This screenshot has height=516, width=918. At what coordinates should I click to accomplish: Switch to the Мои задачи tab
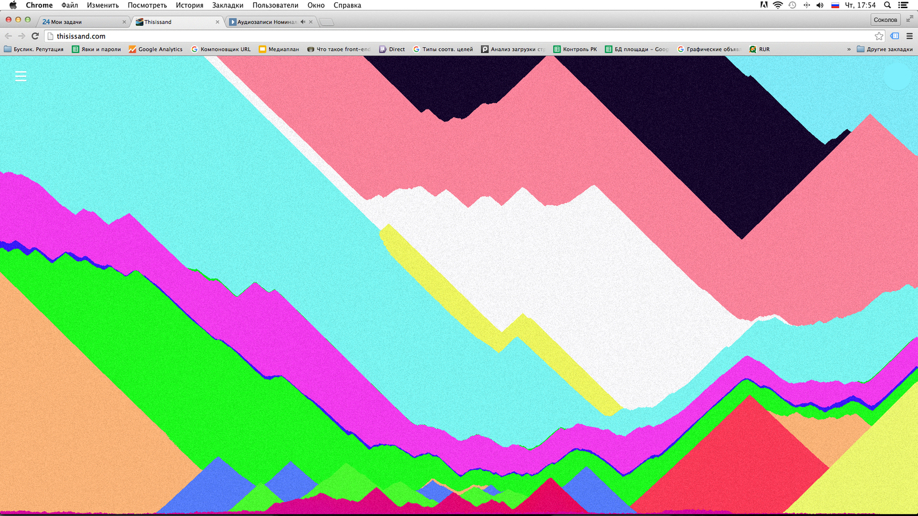click(x=80, y=22)
